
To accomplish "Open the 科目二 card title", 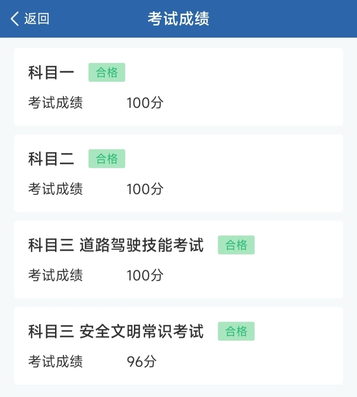I will [x=51, y=159].
